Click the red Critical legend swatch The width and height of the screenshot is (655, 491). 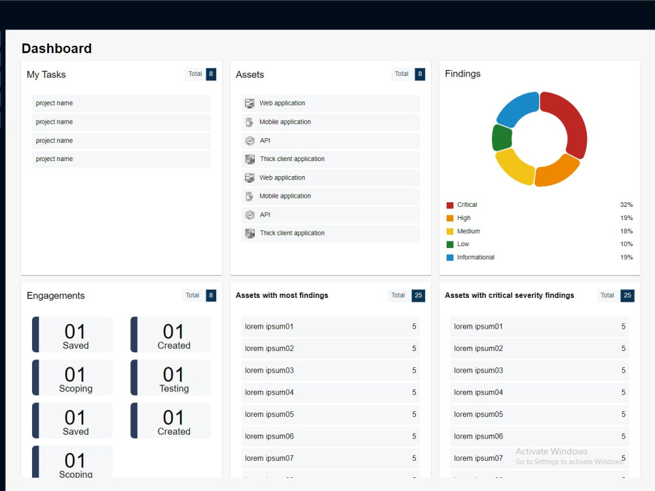point(450,205)
